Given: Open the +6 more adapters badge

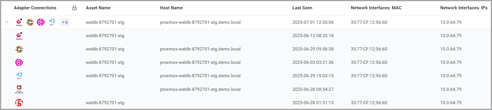Looking at the screenshot, I should pyautogui.click(x=65, y=22).
